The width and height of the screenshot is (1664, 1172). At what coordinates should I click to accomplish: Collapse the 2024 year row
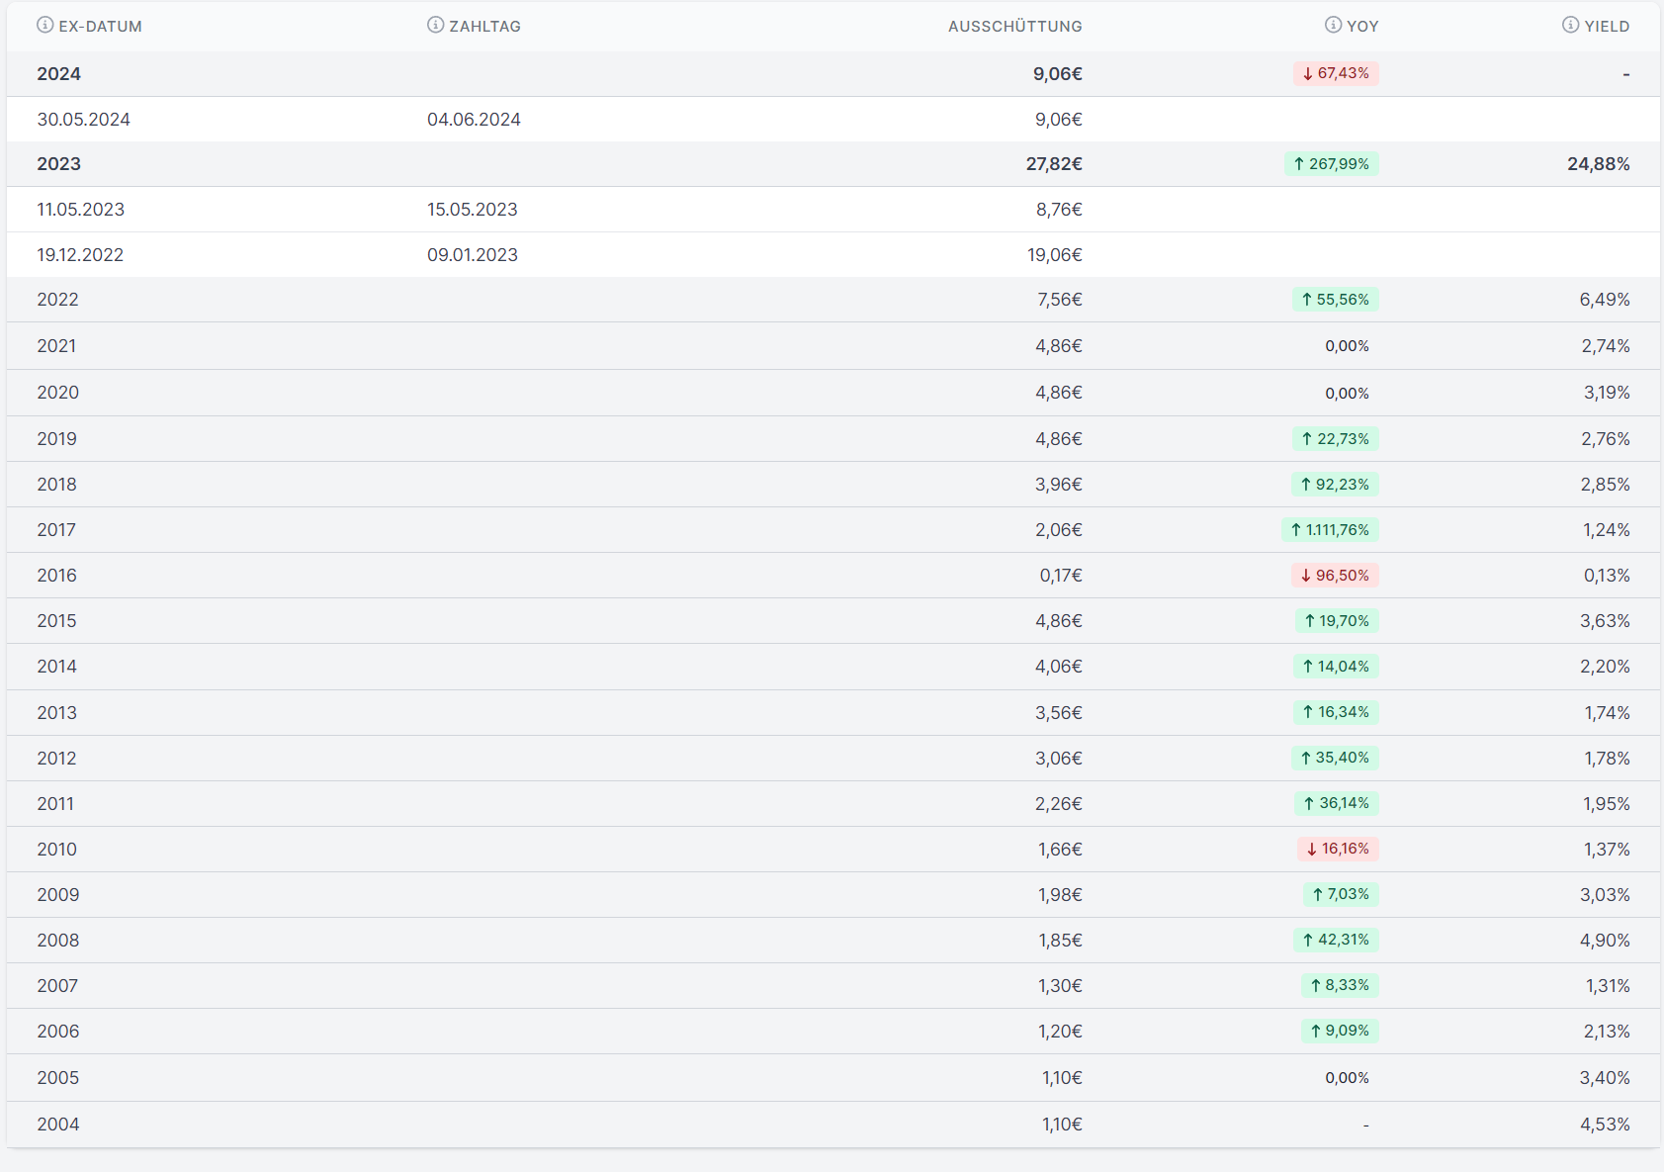click(832, 74)
